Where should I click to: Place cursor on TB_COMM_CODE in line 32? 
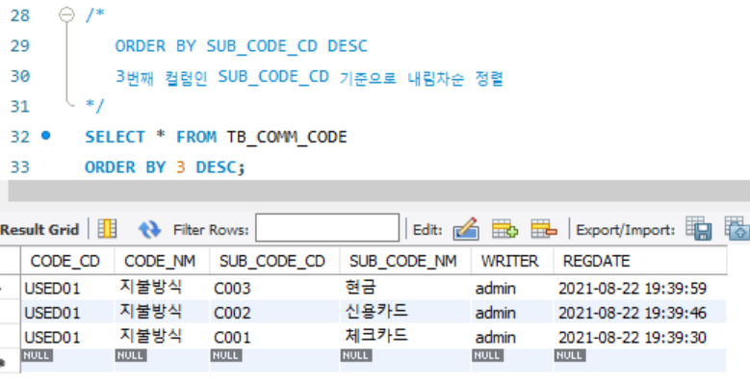pos(287,138)
